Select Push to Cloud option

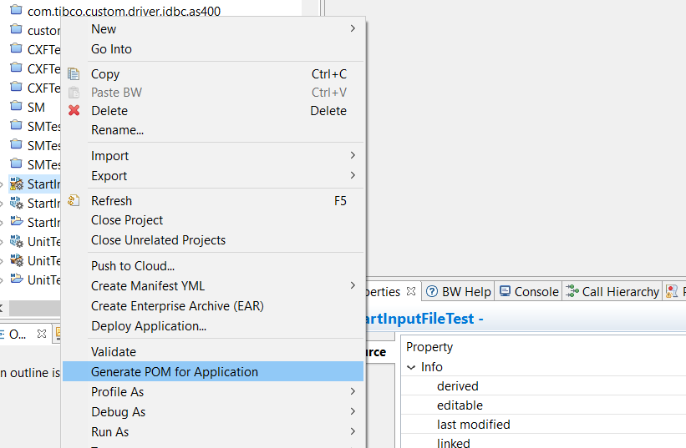(x=132, y=265)
